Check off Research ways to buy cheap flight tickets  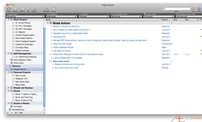pos(51,33)
